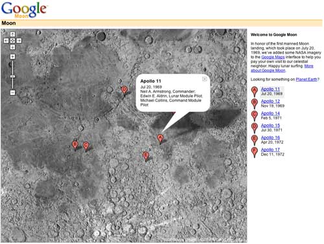Zoom out with the minus button
Viewport: 324px width, 244px height.
click(12, 93)
